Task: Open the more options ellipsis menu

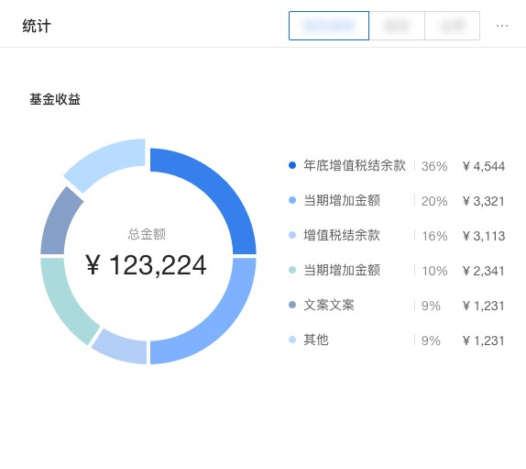Action: click(502, 26)
